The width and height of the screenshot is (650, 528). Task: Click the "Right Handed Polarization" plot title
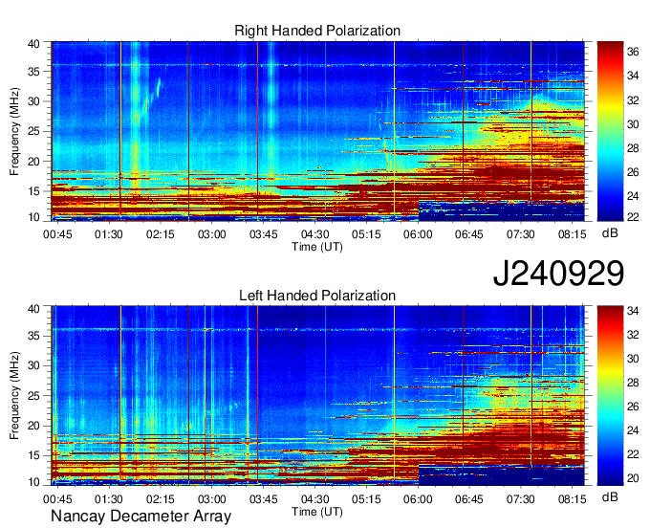tap(317, 31)
